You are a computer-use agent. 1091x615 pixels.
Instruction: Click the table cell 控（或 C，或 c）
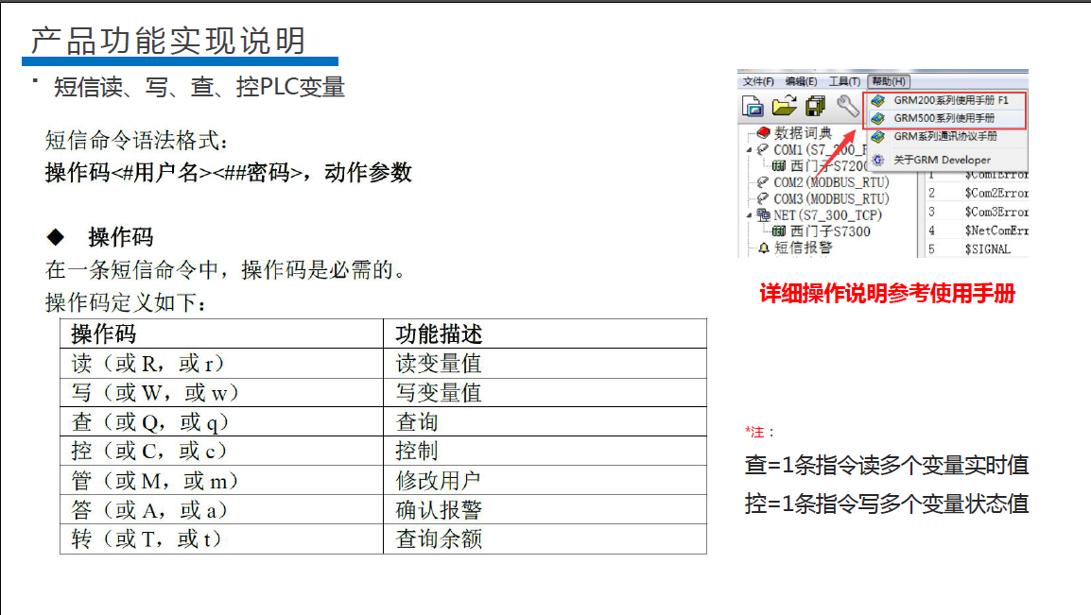pos(221,451)
